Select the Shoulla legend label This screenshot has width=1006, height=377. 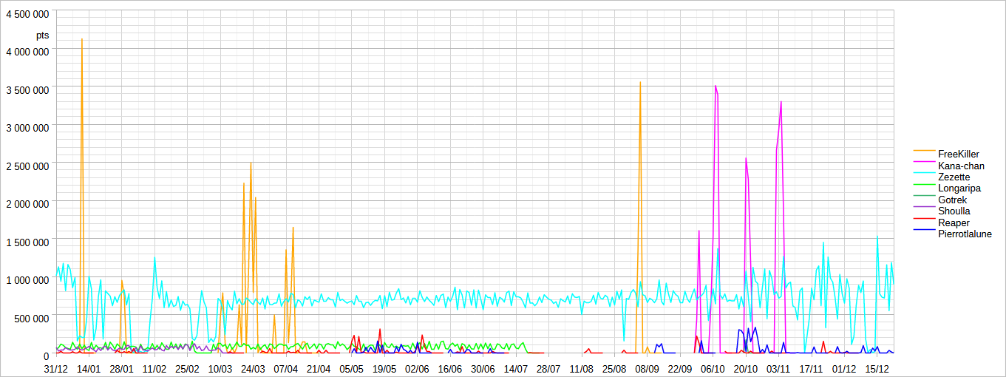(x=954, y=211)
